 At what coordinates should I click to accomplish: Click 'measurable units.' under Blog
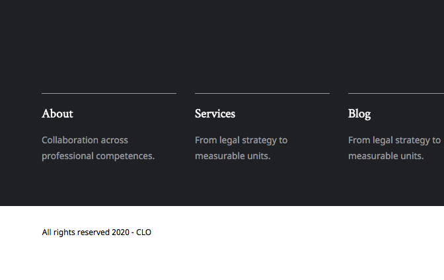coord(386,157)
